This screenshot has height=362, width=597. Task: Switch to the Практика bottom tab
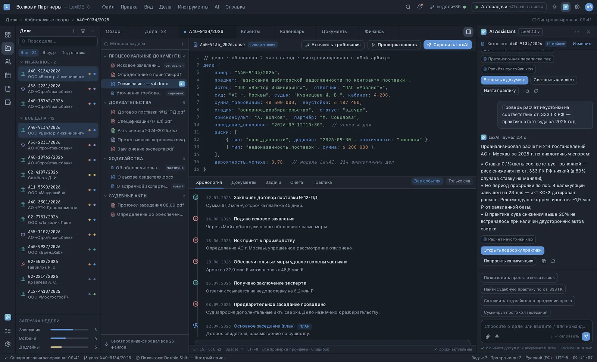pos(322,182)
